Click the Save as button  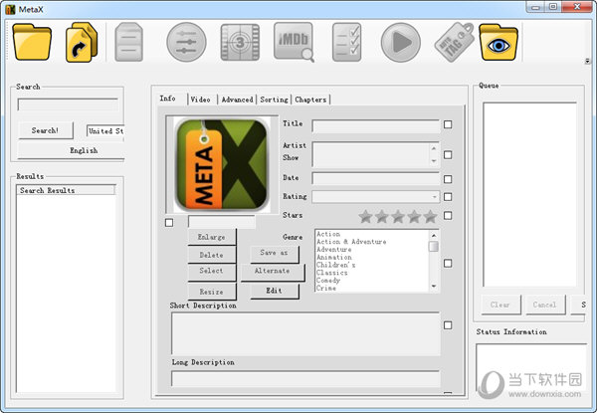tap(275, 253)
